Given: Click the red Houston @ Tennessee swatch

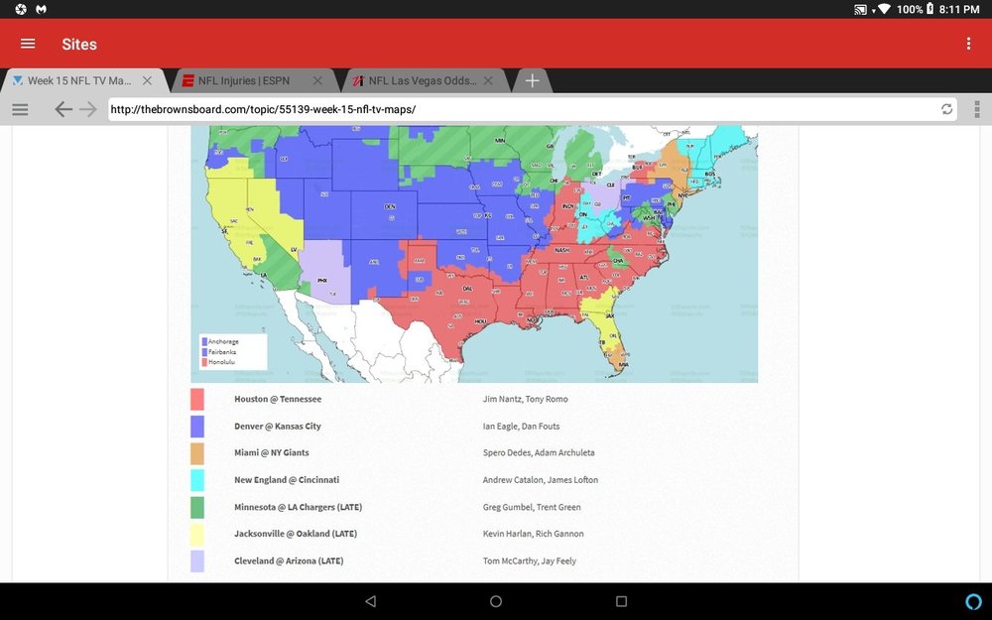Looking at the screenshot, I should (197, 399).
